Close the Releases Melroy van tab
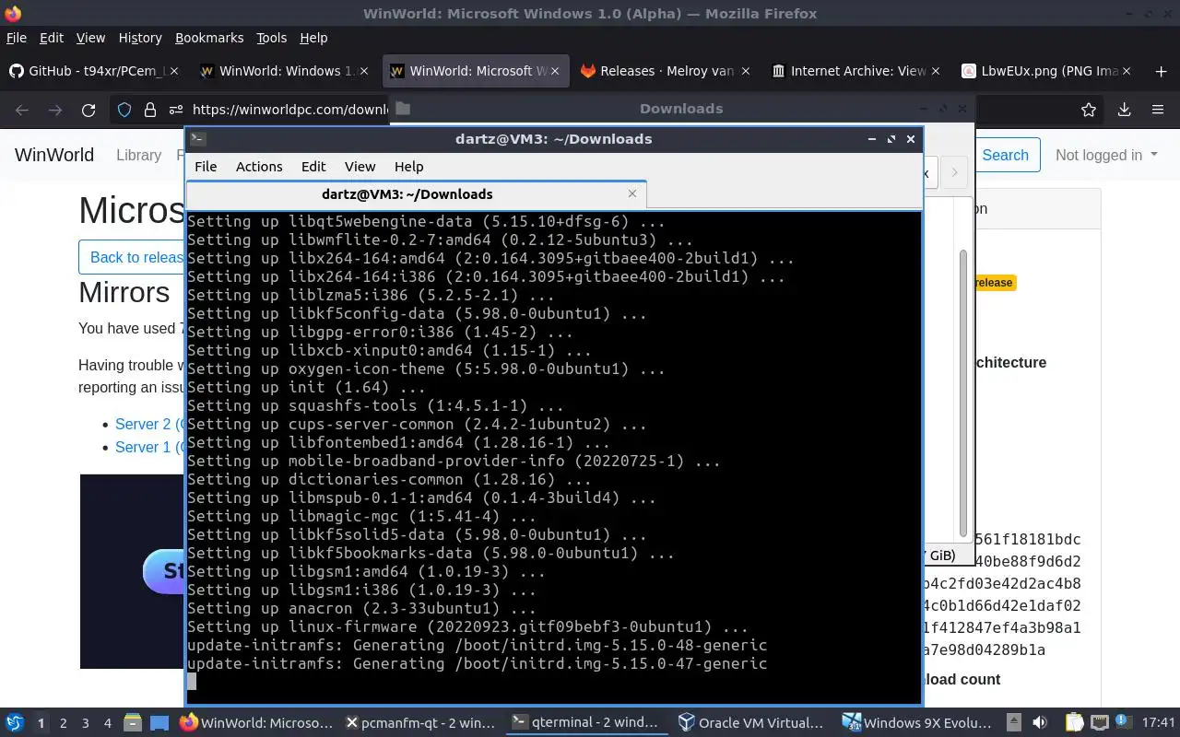This screenshot has width=1180, height=737. tap(745, 71)
